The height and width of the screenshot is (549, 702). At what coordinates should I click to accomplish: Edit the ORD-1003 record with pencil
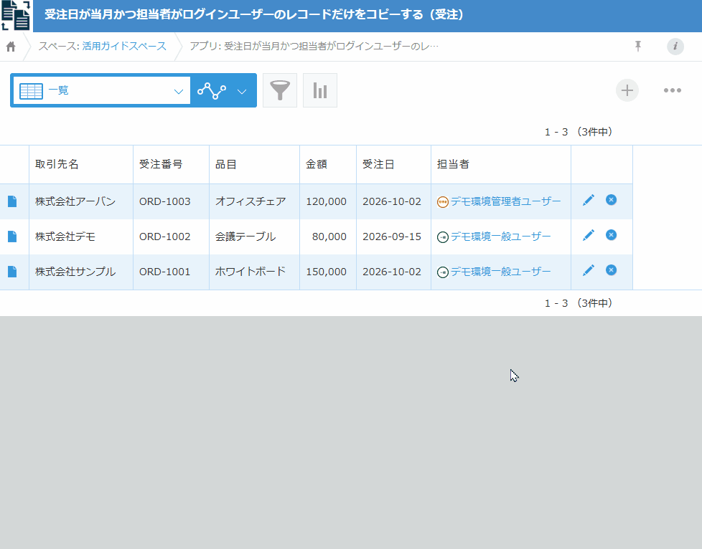[589, 200]
